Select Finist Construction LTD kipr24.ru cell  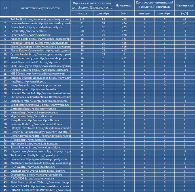40,62
